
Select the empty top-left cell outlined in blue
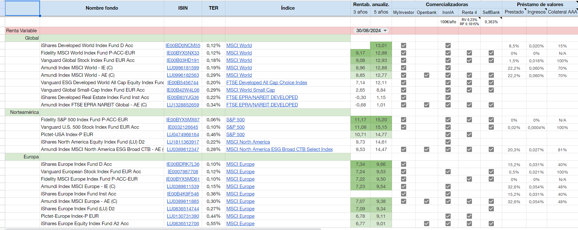[x=22, y=8]
